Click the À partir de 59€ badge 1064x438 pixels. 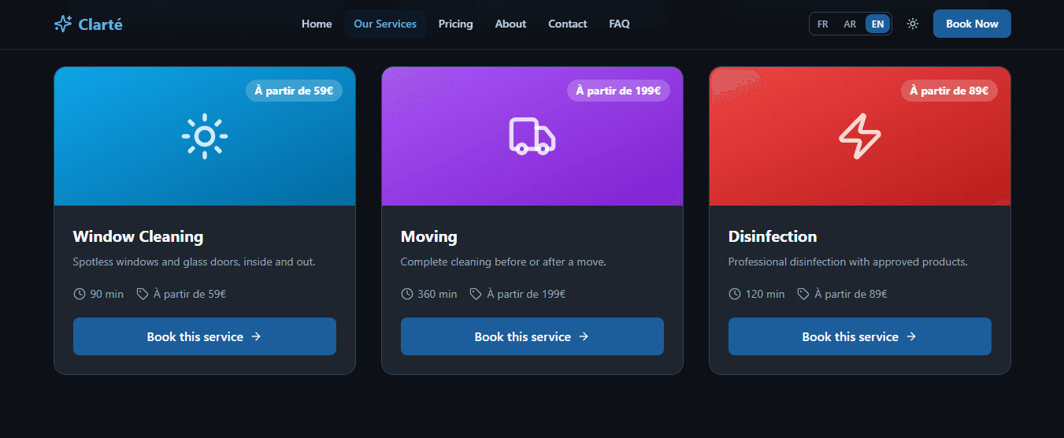[294, 91]
